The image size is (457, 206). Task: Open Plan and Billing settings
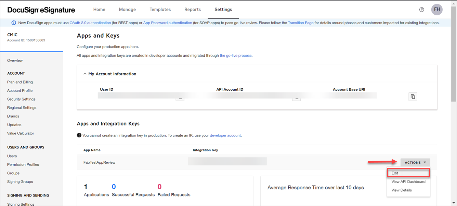pos(20,82)
